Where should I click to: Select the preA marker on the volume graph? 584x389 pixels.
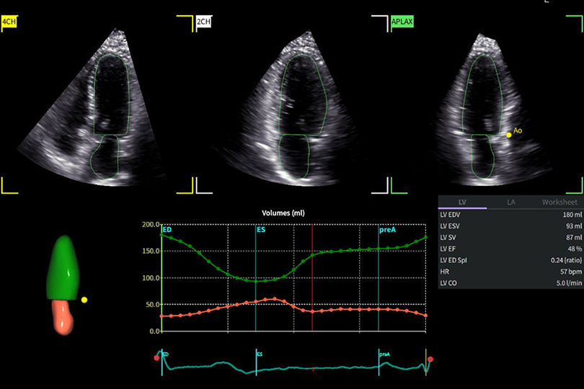pyautogui.click(x=387, y=230)
